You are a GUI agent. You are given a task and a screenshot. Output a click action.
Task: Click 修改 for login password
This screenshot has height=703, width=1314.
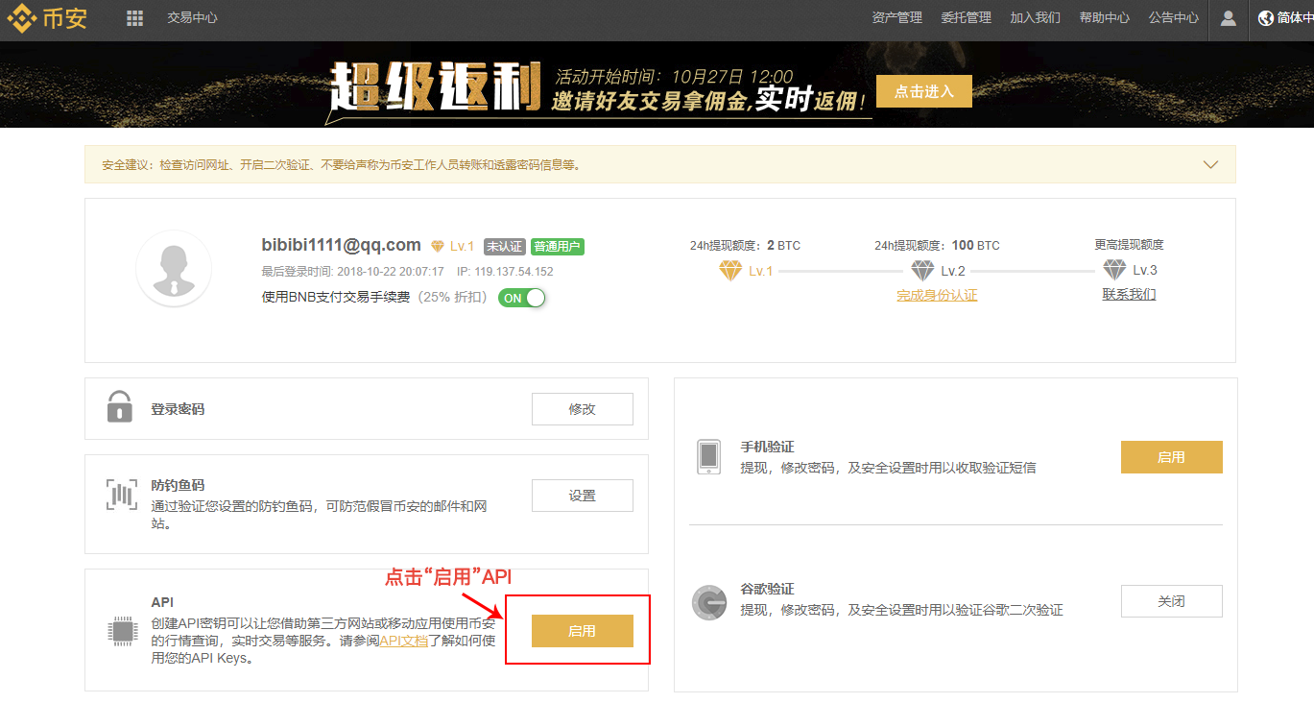583,409
